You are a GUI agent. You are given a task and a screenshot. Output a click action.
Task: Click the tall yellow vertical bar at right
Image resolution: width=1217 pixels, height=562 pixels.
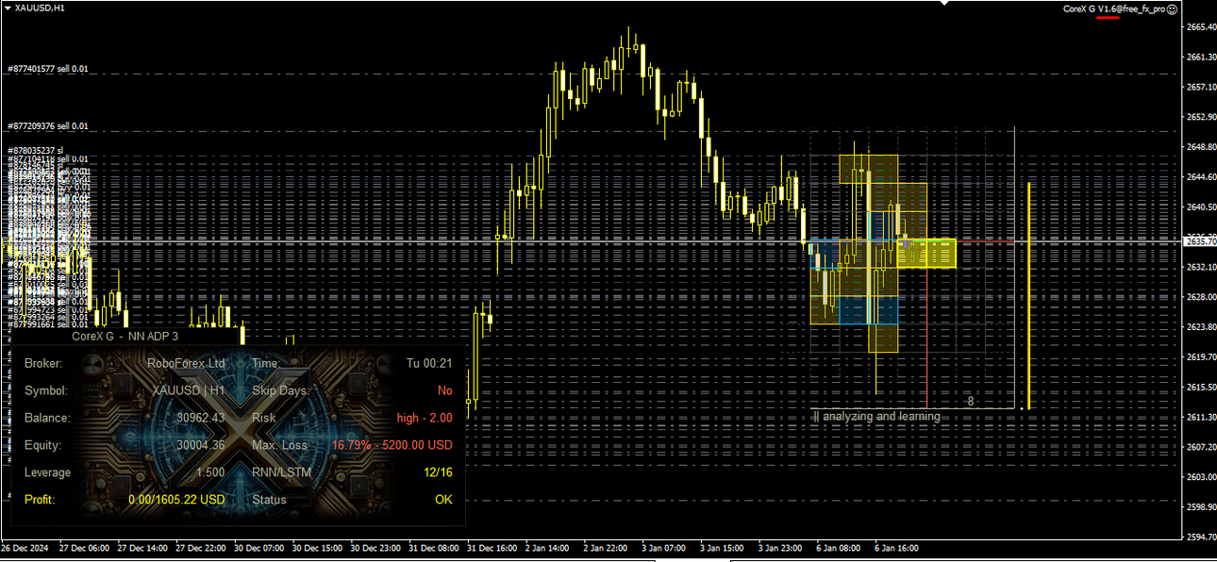1028,296
